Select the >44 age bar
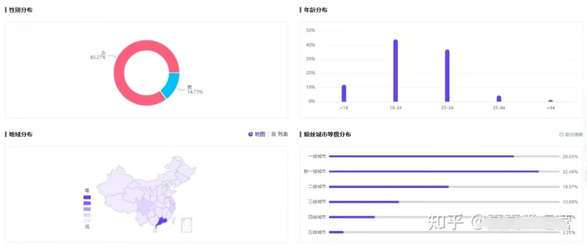587x246 pixels. [550, 101]
